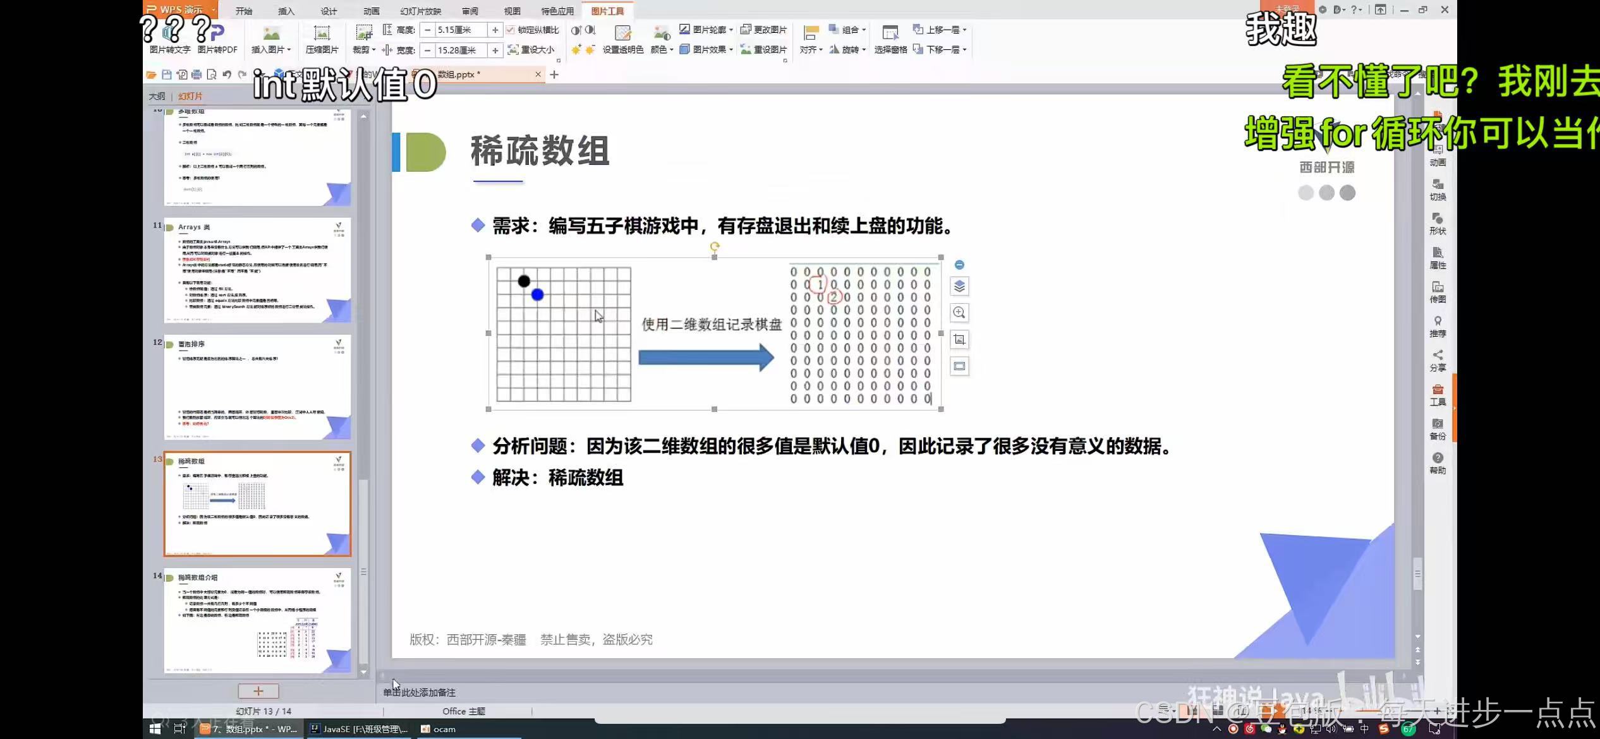Click the crop icon beside selected image

(959, 340)
